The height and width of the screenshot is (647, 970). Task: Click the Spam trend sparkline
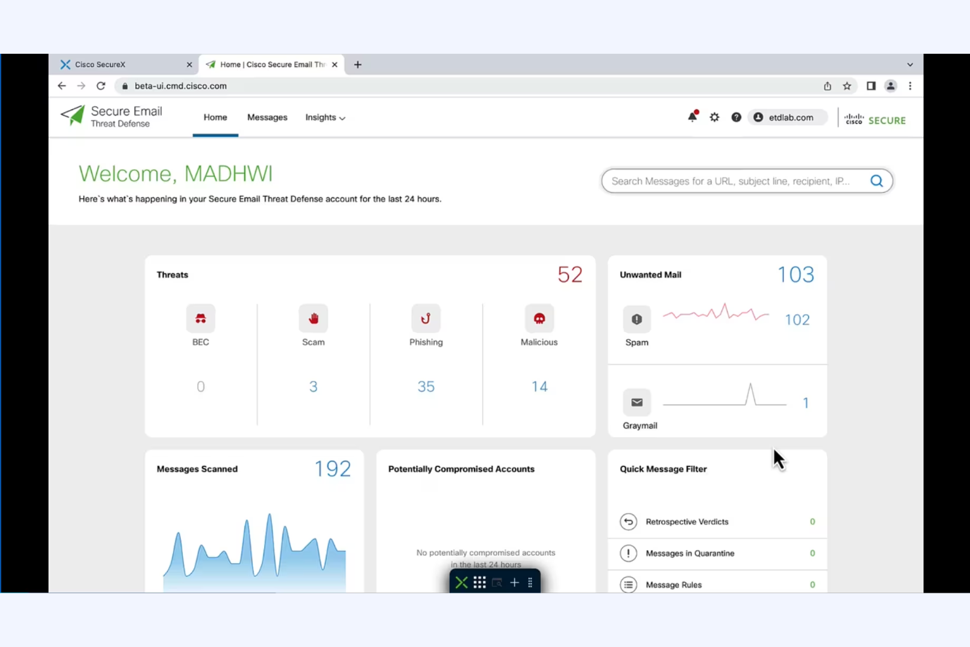tap(716, 313)
